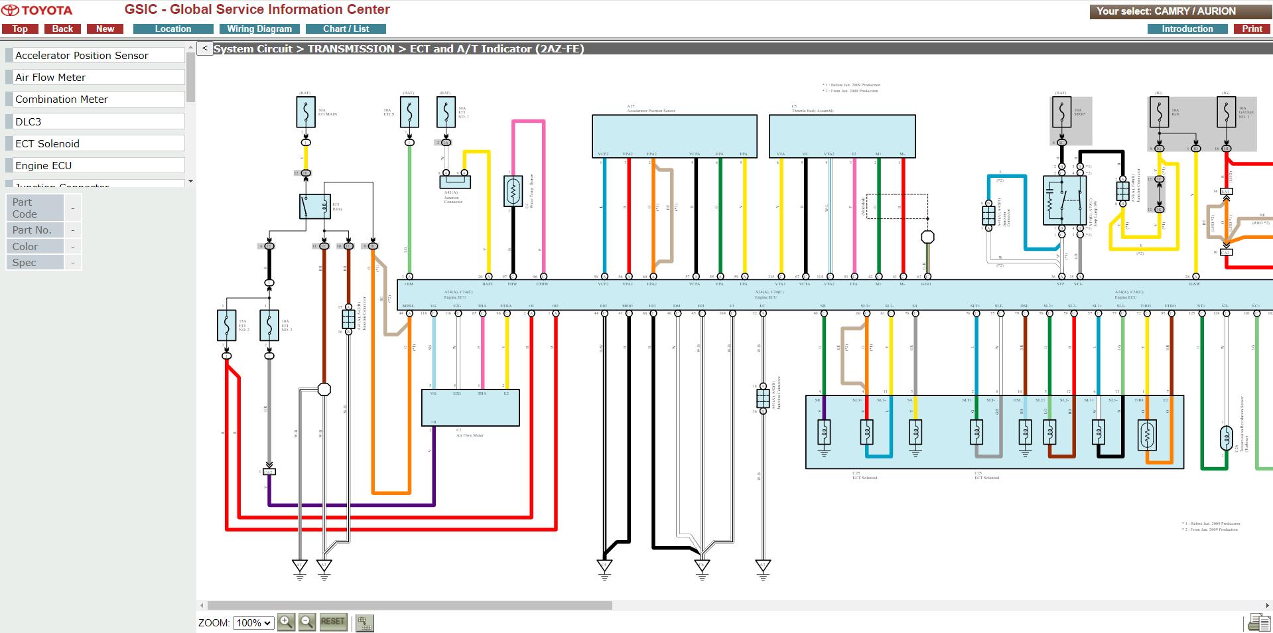The height and width of the screenshot is (633, 1273).
Task: Click the 'Color' label
Action: click(34, 246)
